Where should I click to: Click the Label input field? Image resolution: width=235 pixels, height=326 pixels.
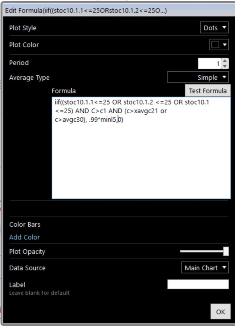coord(198,284)
